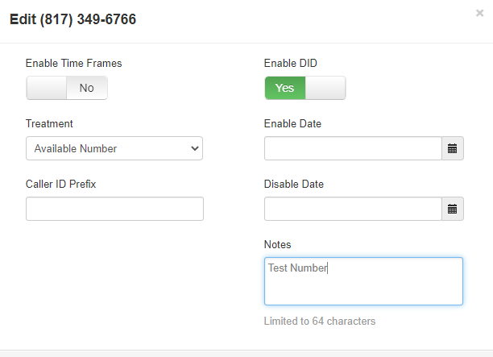Click the "Treatment" field label
The width and height of the screenshot is (493, 357).
coord(49,123)
